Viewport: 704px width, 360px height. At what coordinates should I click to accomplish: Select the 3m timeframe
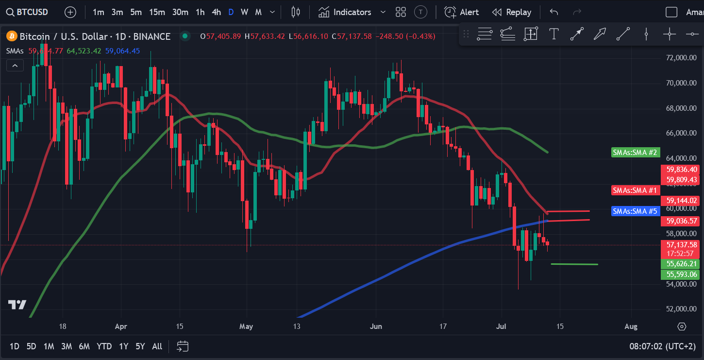[x=117, y=12]
